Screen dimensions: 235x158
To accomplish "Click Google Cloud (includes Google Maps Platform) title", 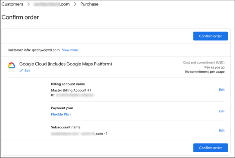I will coord(65,64).
